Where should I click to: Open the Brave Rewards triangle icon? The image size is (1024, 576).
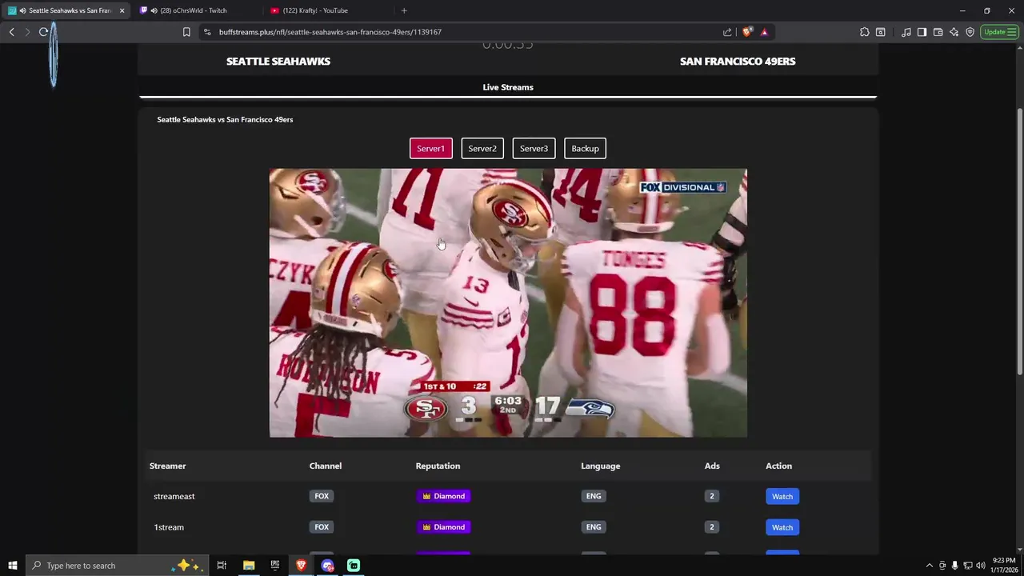[x=764, y=32]
